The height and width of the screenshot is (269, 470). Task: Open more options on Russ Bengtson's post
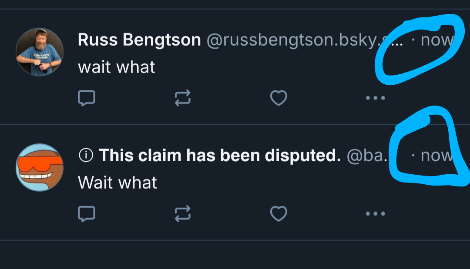click(375, 98)
